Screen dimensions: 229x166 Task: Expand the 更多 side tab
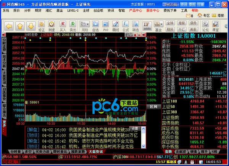[x=4, y=127]
